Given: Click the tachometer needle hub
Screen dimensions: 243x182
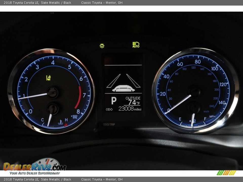Looking at the screenshot, I should (x=52, y=93).
